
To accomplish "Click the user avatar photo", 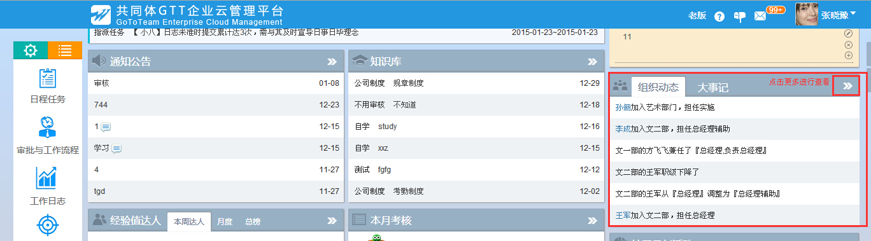I will pos(807,15).
